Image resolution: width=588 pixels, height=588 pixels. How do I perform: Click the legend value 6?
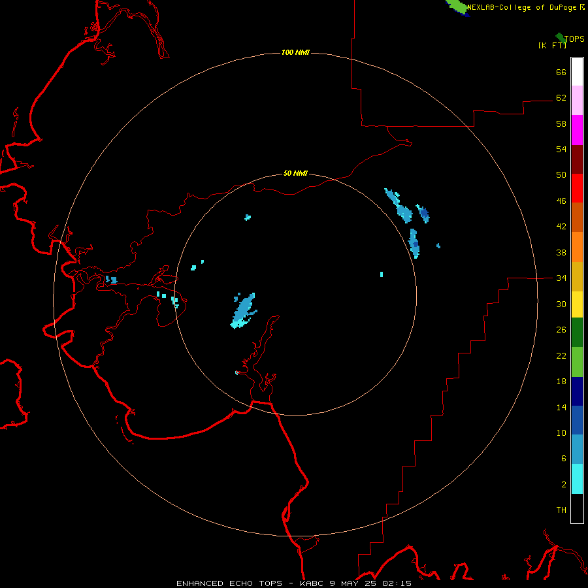click(564, 458)
